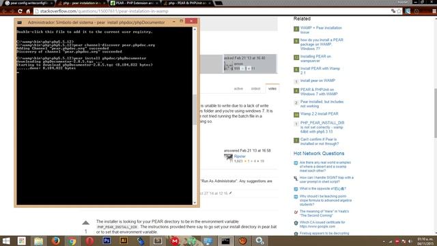Open 'Install pear on WAMP' related link
This screenshot has width=437, height=246.
click(318, 81)
